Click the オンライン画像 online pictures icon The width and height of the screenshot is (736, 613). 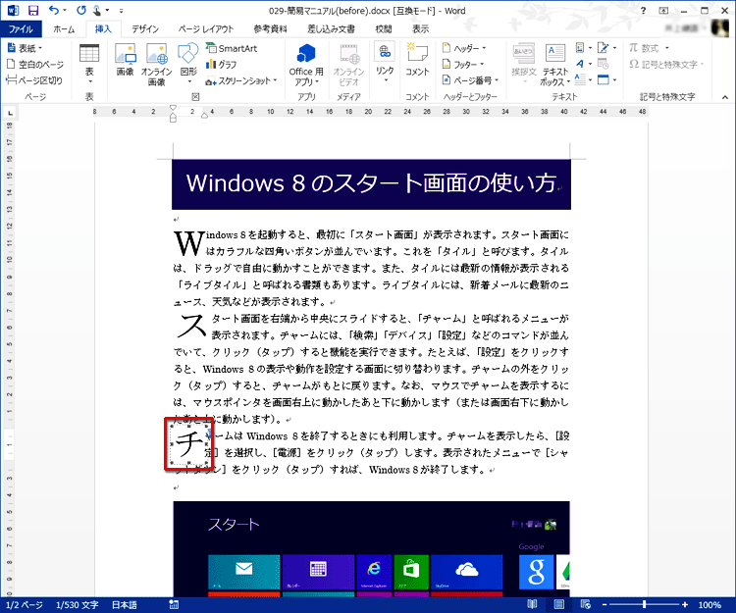[x=157, y=65]
